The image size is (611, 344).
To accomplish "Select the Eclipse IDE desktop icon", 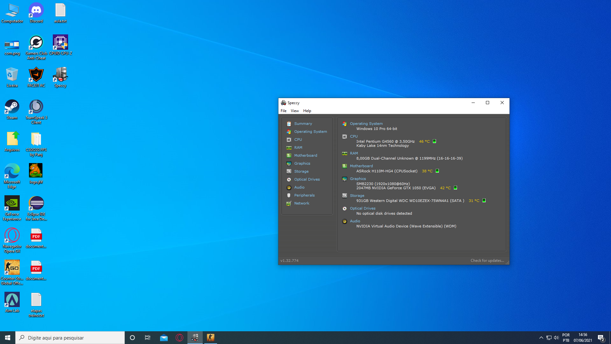I will 36,208.
